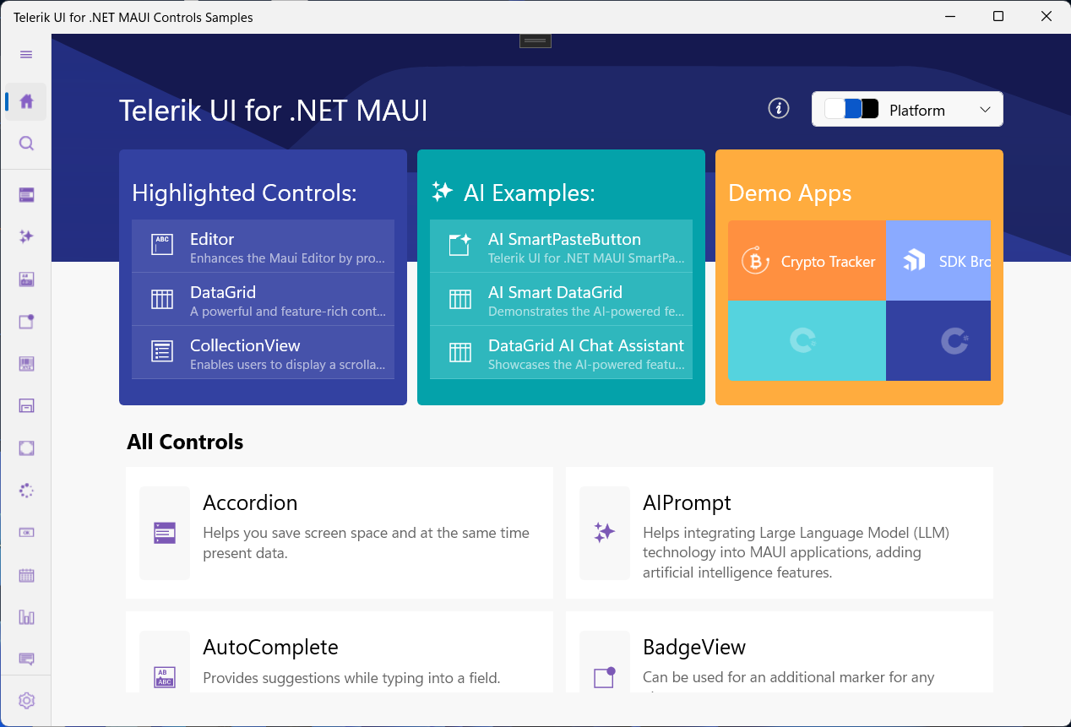Click the Platform dropdown chevron arrow
The height and width of the screenshot is (727, 1071).
[x=985, y=110]
